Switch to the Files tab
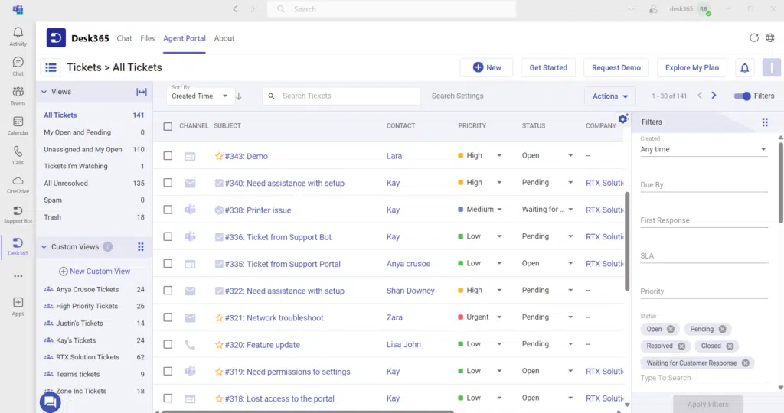Viewport: 784px width, 413px height. tap(148, 38)
